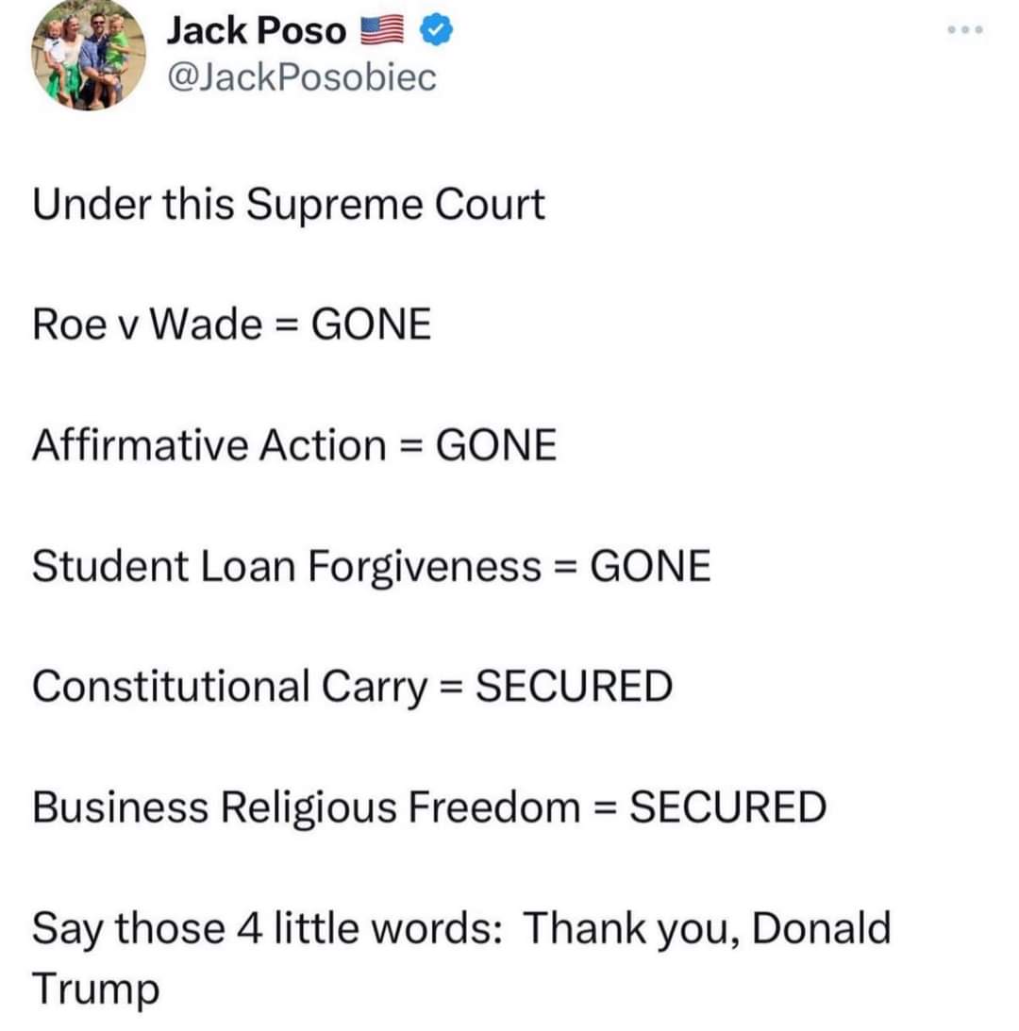Image resolution: width=1019 pixels, height=1031 pixels.
Task: Select the 'Business Religious Freedom' text
Action: (307, 807)
